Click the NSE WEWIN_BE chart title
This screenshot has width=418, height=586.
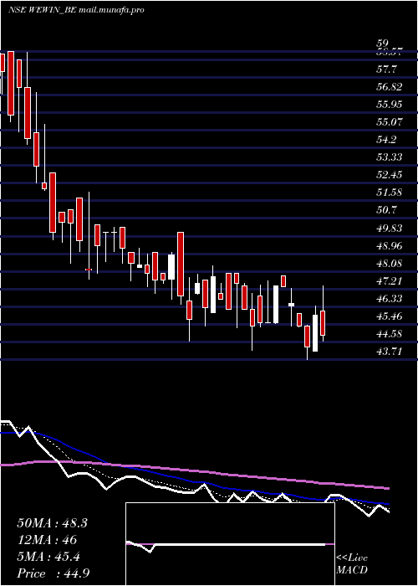[x=76, y=10]
